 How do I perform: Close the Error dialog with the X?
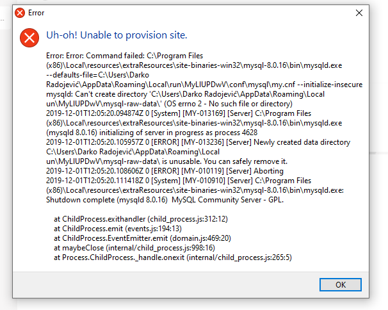tap(359, 13)
